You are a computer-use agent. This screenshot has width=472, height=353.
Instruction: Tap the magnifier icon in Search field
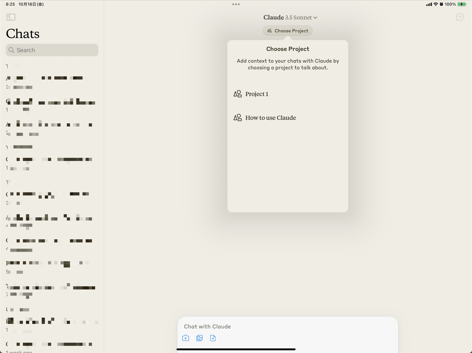click(12, 50)
